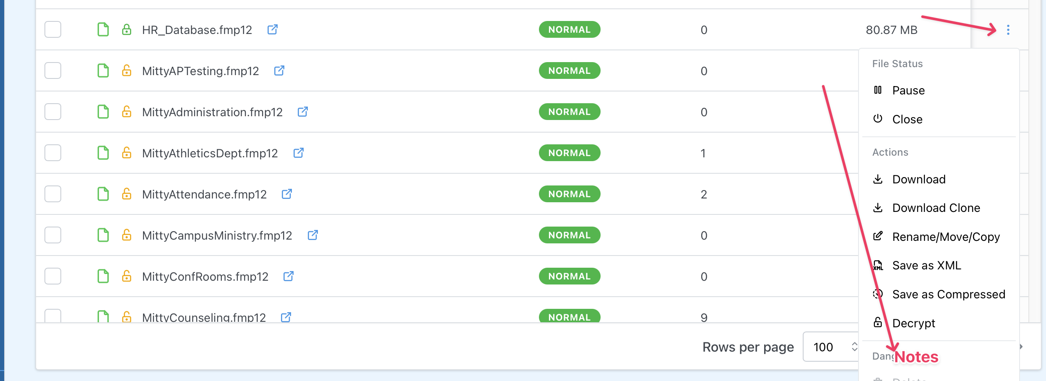Screen dimensions: 1046x381
Task: Open HR_Database.fmp12 external link icon
Action: 273,29
